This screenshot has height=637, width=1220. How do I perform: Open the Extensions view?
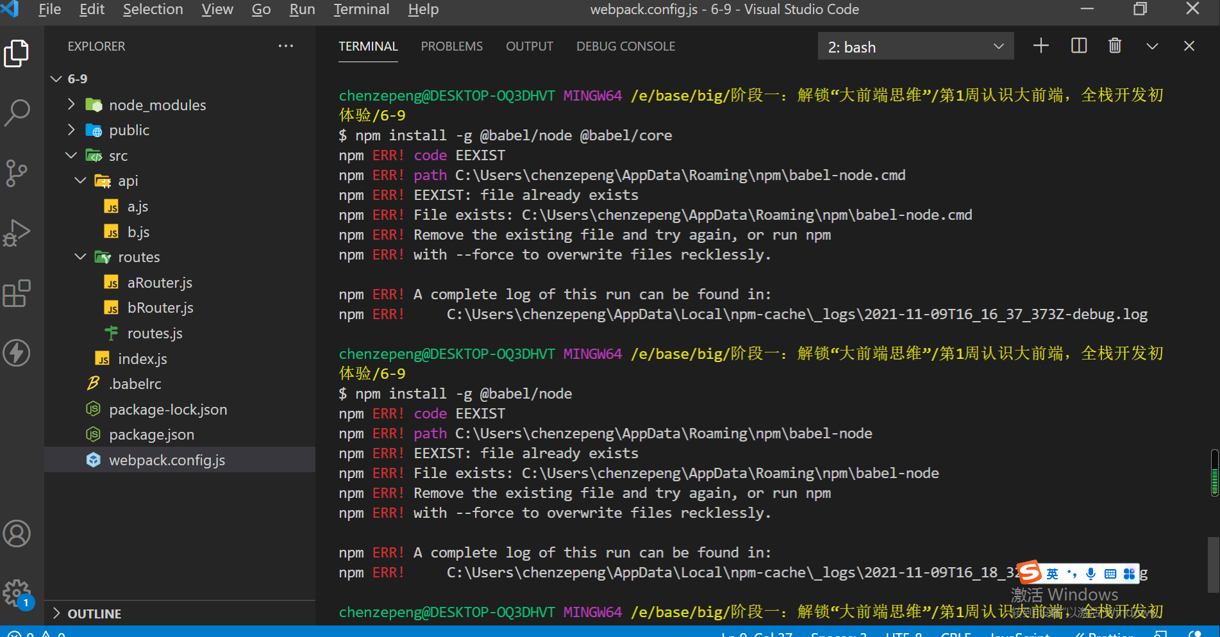[x=17, y=294]
